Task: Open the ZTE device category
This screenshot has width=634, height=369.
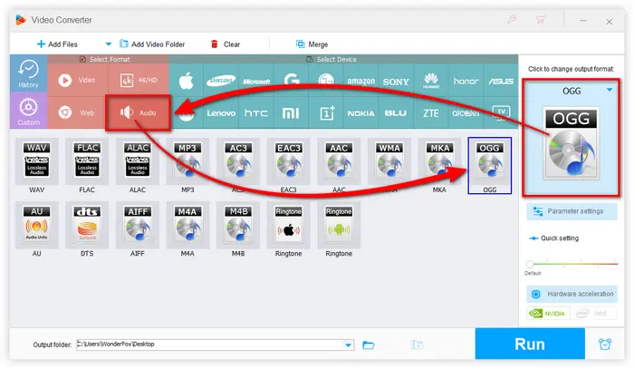Action: point(431,113)
